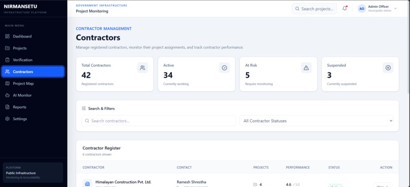Click the Suspended 3 stat card
410x187 pixels.
(x=360, y=74)
